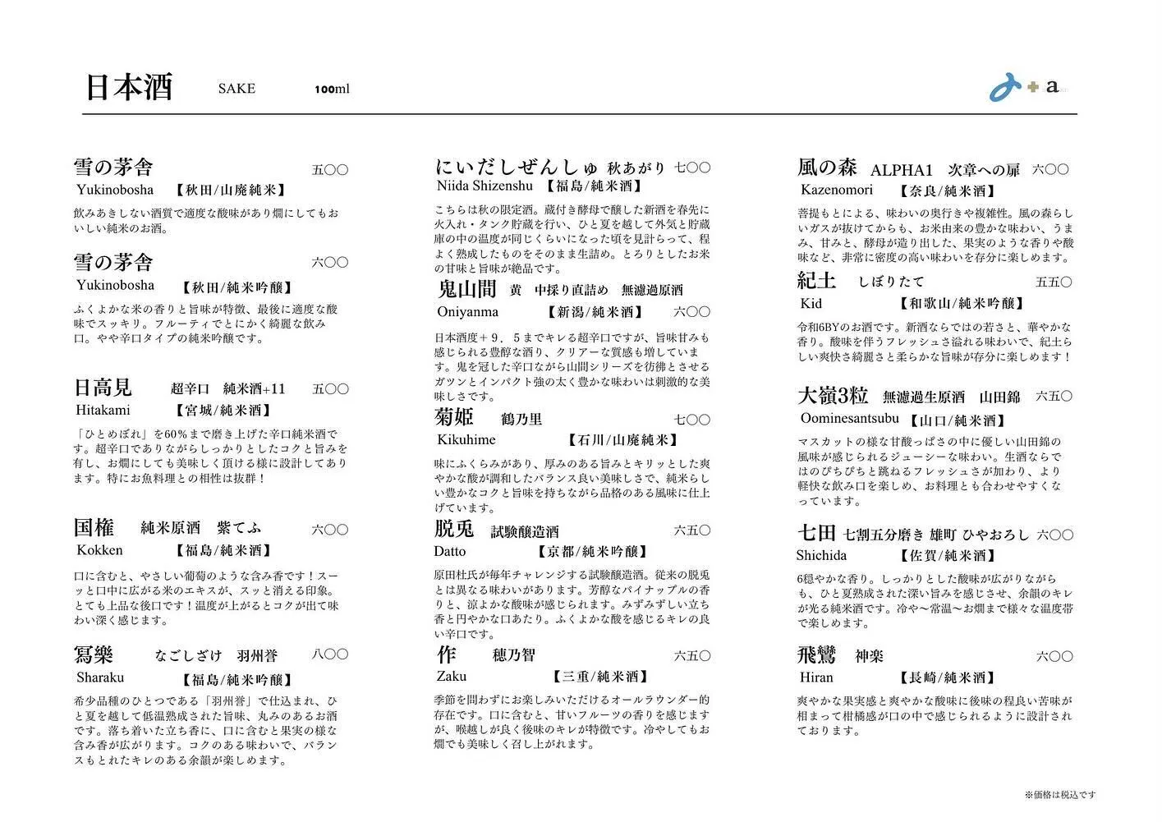Click the にいだしぜんしゅ sake title

pos(516,167)
